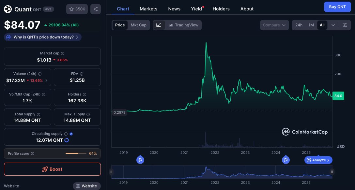Click the $1.01B market cap value
Viewport: 355px width, 190px height.
click(x=44, y=60)
